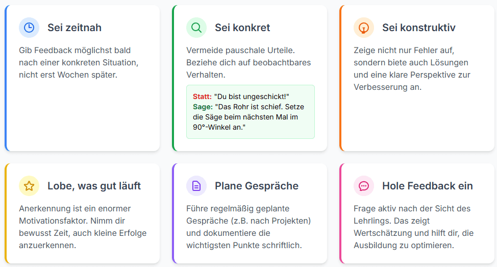The image size is (497, 267).
Task: Select the 'Sei konstruktiv' heading
Action: pos(419,28)
